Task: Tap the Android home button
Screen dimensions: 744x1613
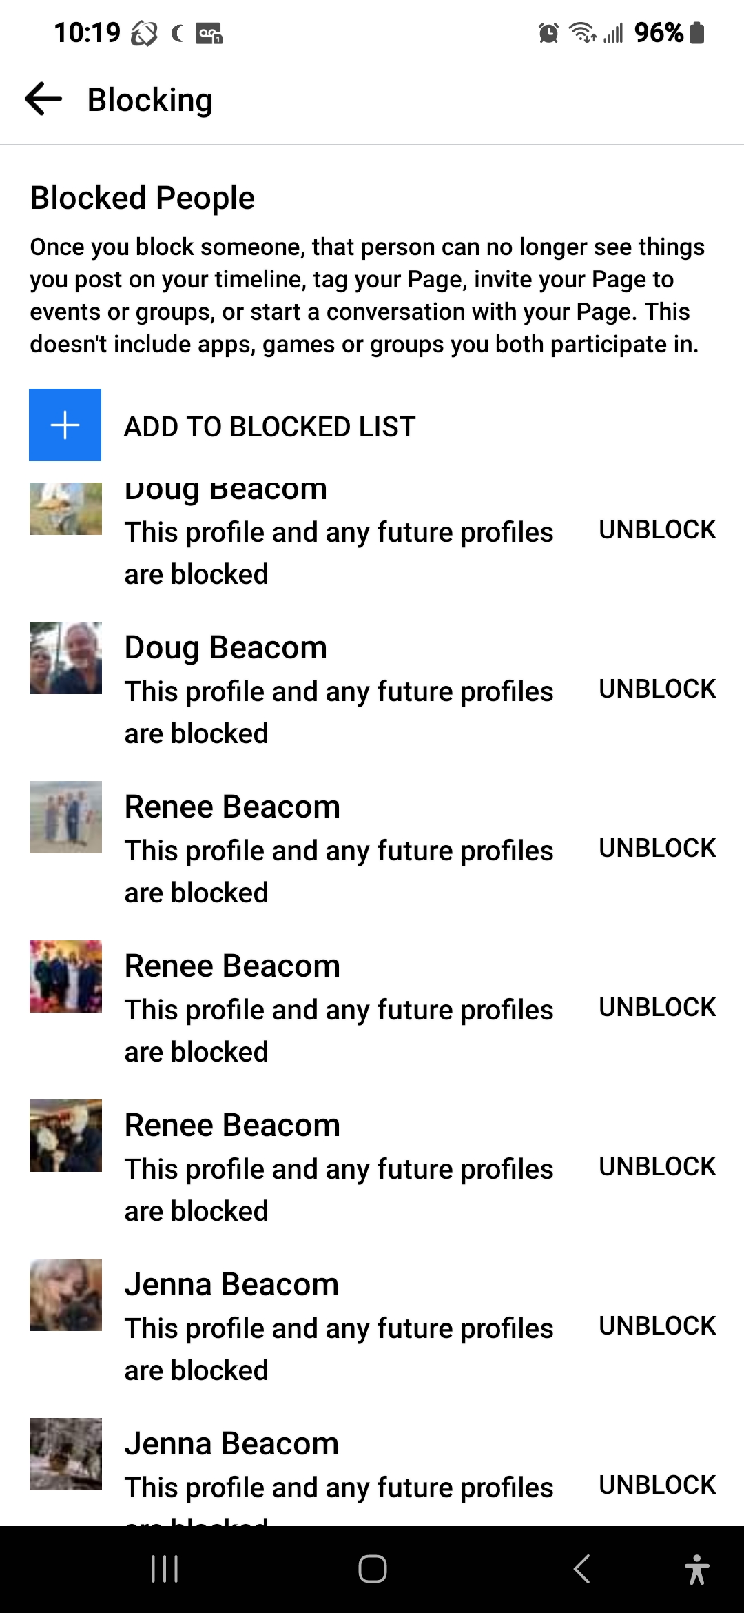Action: click(372, 1570)
